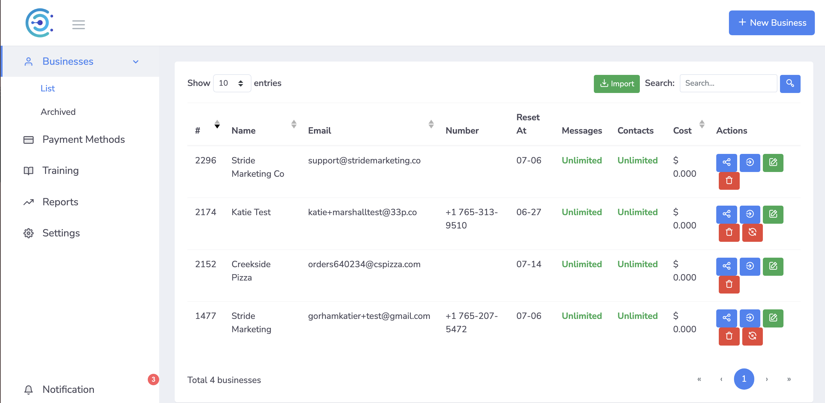The image size is (825, 403).
Task: Open the Archived businesses list
Action: [x=58, y=112]
